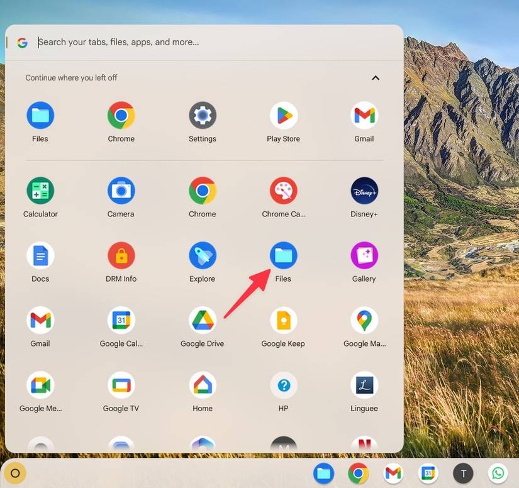Open Play Store from recent apps
519x488 pixels.
(x=283, y=116)
